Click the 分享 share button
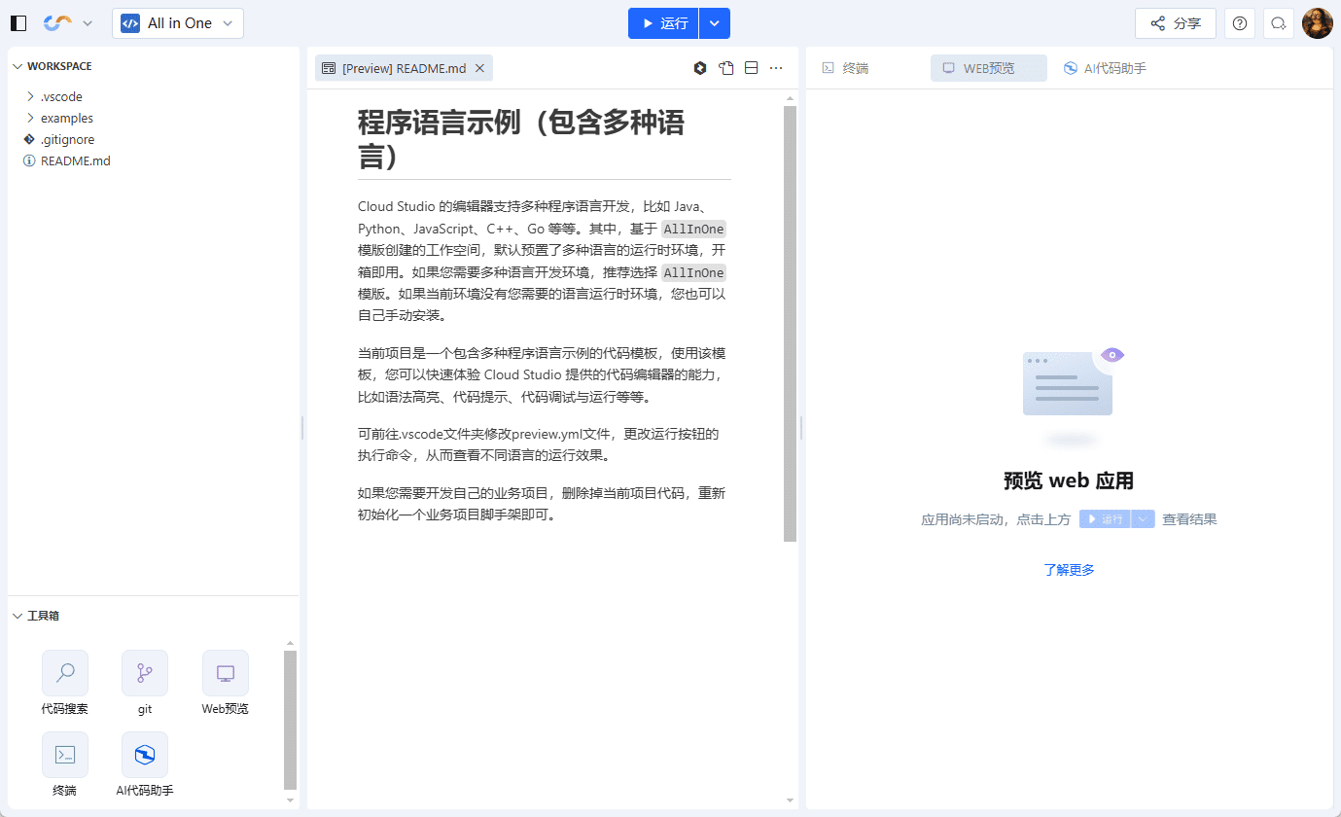This screenshot has height=817, width=1341. [1176, 23]
